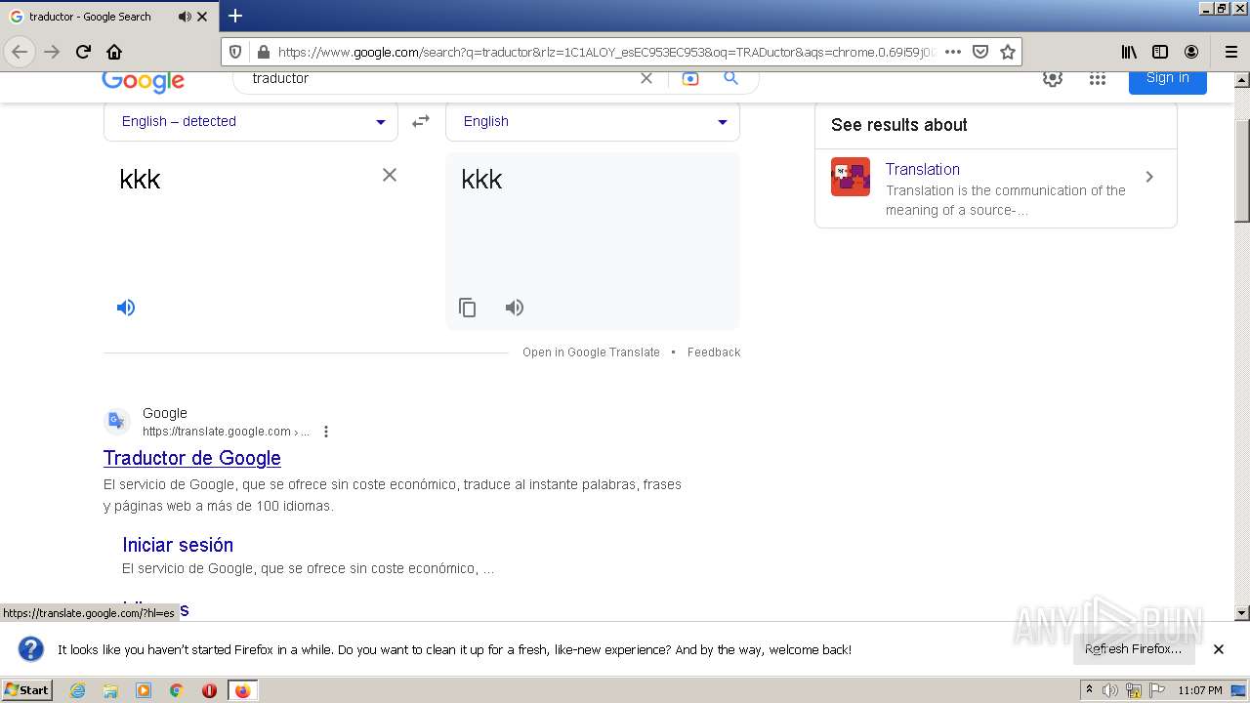Image resolution: width=1250 pixels, height=703 pixels.
Task: Clear the source text kkk
Action: pos(390,175)
